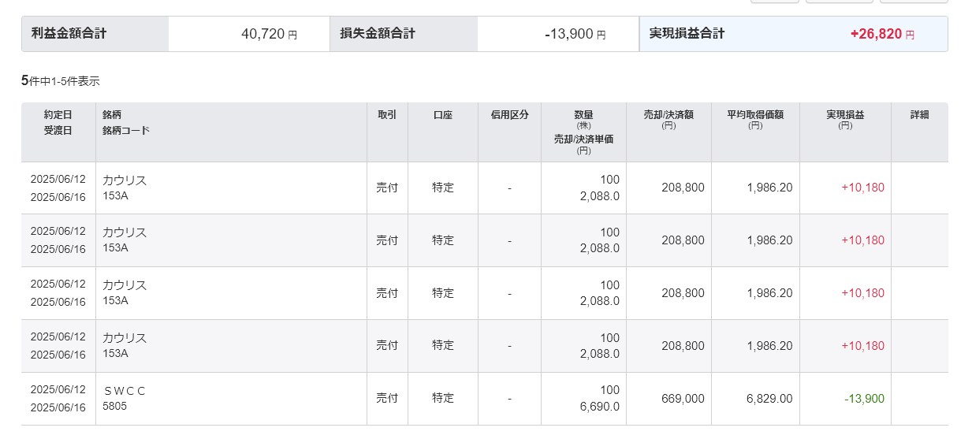Viewport: 972px width, 435px height.
Task: Select the 数量 売却/決済単価 column header
Action: pyautogui.click(x=583, y=132)
